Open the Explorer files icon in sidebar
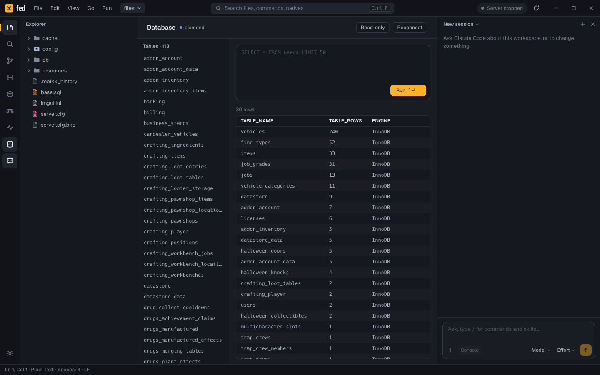Image resolution: width=600 pixels, height=375 pixels. (10, 27)
